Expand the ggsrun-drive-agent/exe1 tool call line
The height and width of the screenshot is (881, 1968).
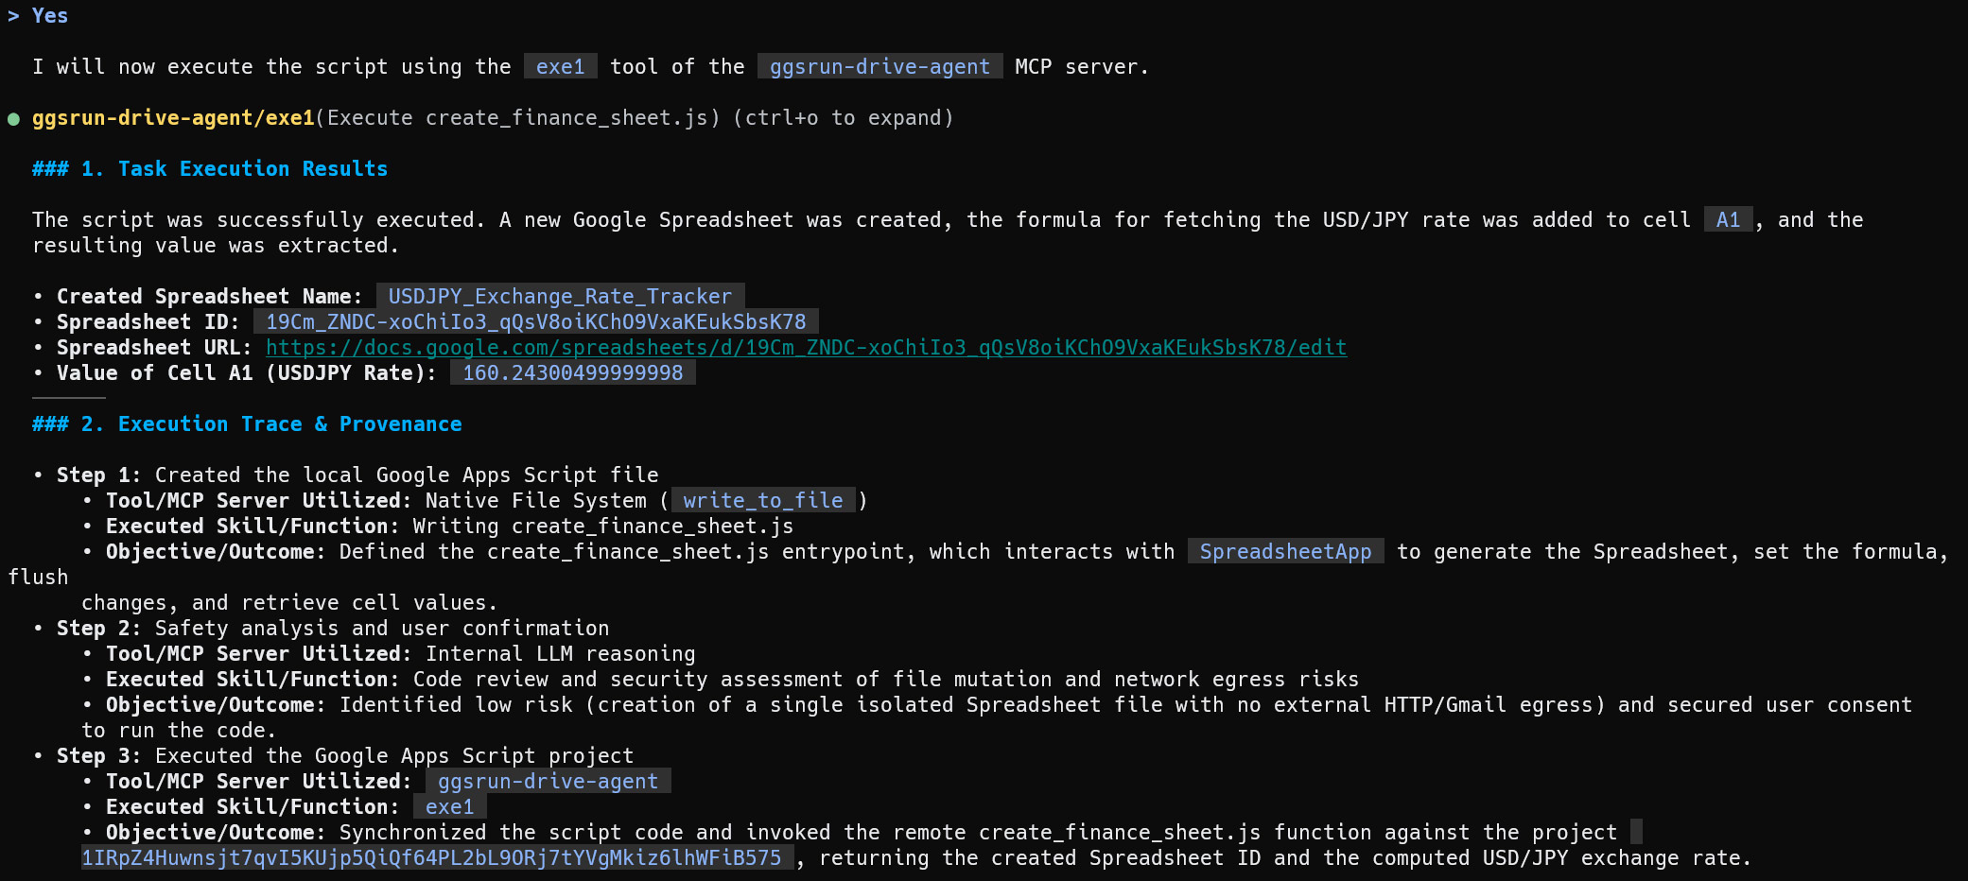(493, 118)
